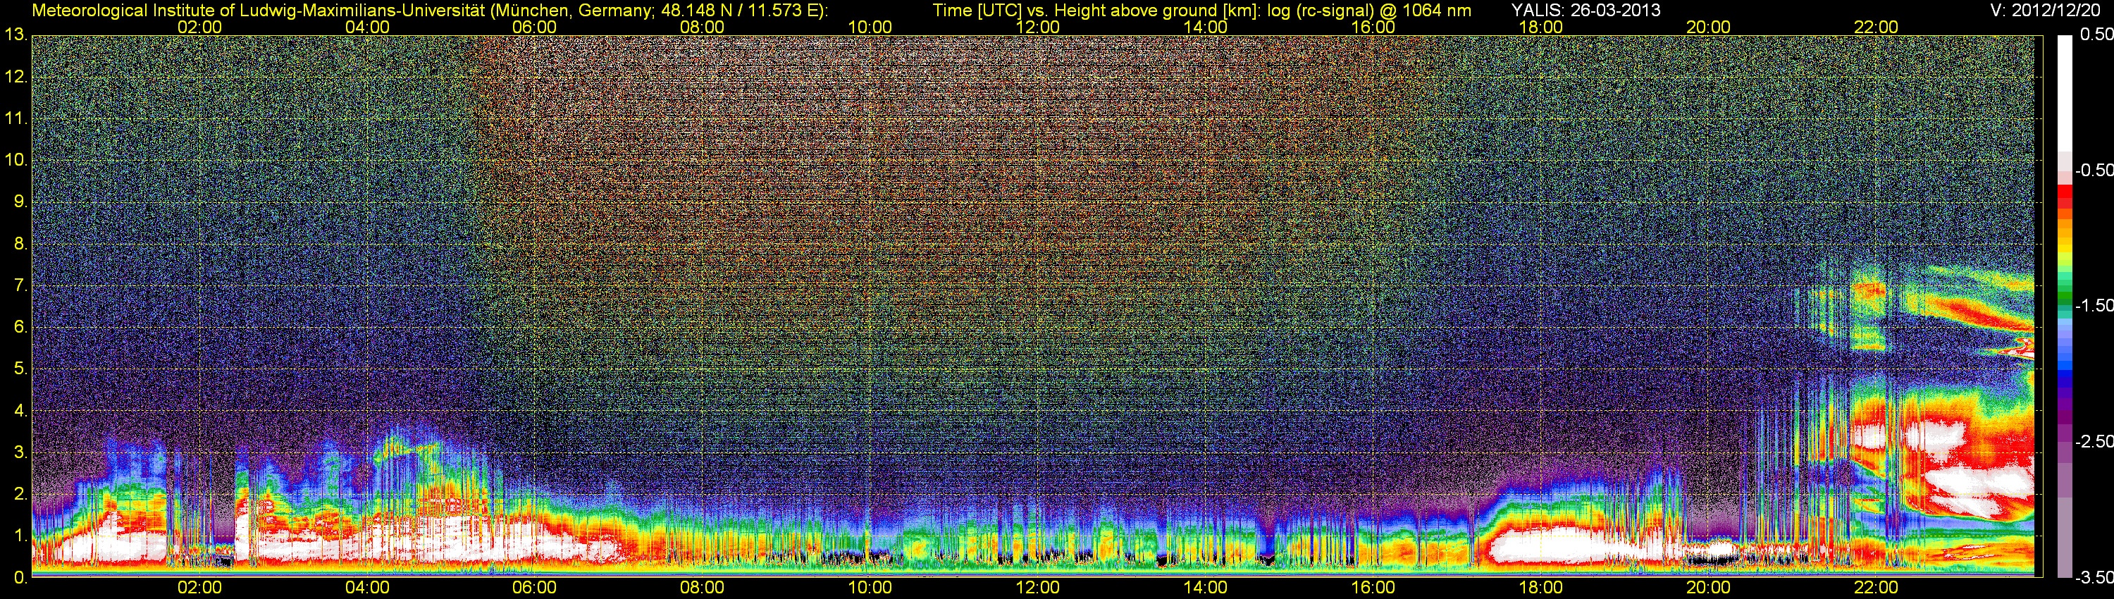
Task: Click the 5 km height axis label
Action: (20, 369)
